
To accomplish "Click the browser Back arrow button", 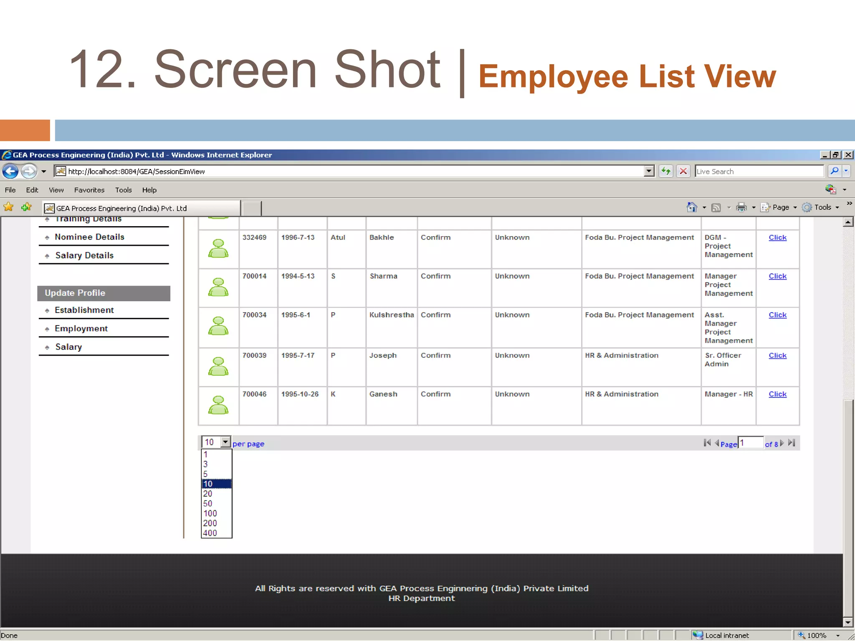I will (10, 171).
